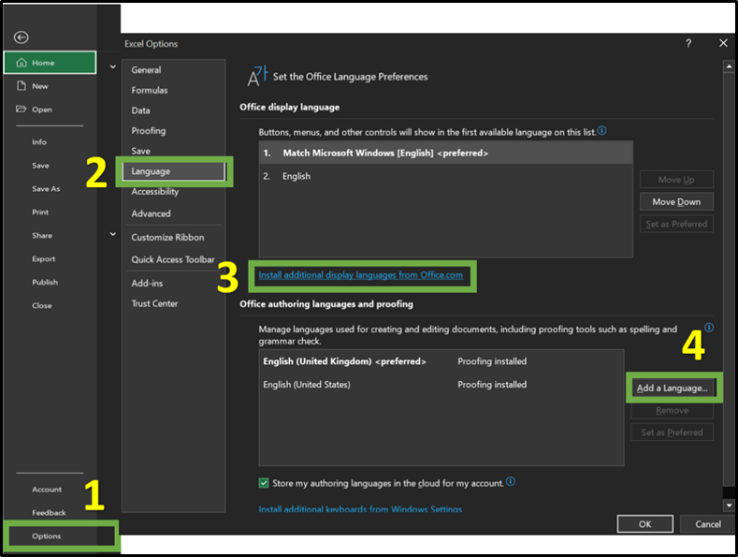
Task: Select Export in the backstage menu
Action: [x=43, y=258]
